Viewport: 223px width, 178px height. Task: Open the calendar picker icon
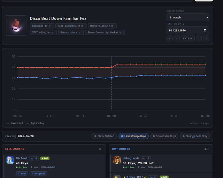205,30
